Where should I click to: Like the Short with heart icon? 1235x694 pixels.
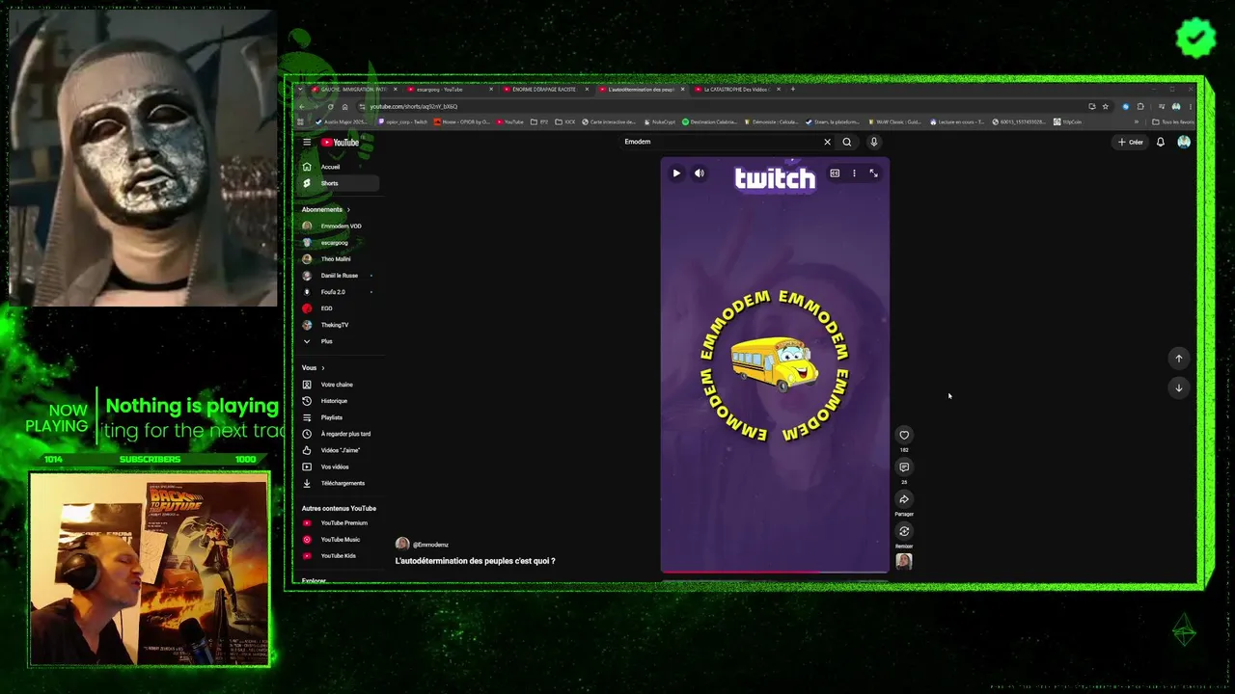pyautogui.click(x=904, y=435)
